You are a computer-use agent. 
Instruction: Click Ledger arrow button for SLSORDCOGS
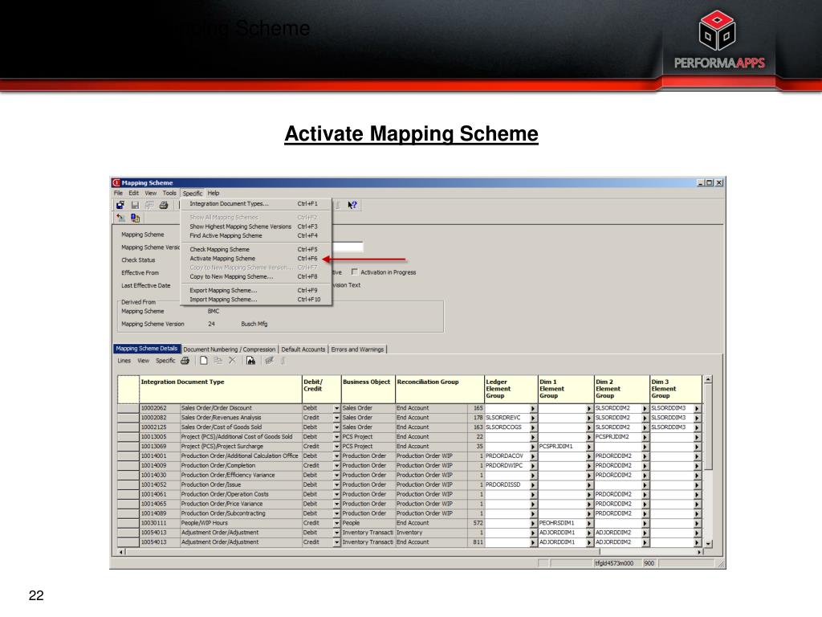pos(533,428)
